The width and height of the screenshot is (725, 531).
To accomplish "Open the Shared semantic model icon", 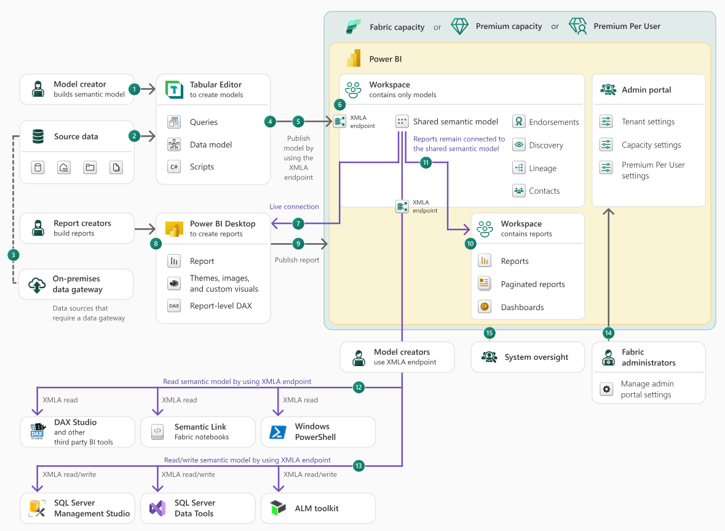I will [402, 121].
